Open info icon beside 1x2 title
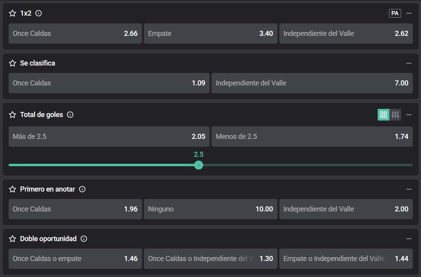Image resolution: width=421 pixels, height=277 pixels. pyautogui.click(x=39, y=13)
